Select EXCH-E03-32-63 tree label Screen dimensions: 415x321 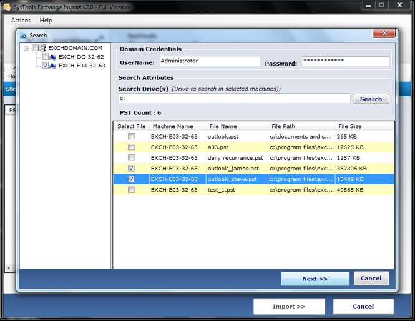point(82,66)
